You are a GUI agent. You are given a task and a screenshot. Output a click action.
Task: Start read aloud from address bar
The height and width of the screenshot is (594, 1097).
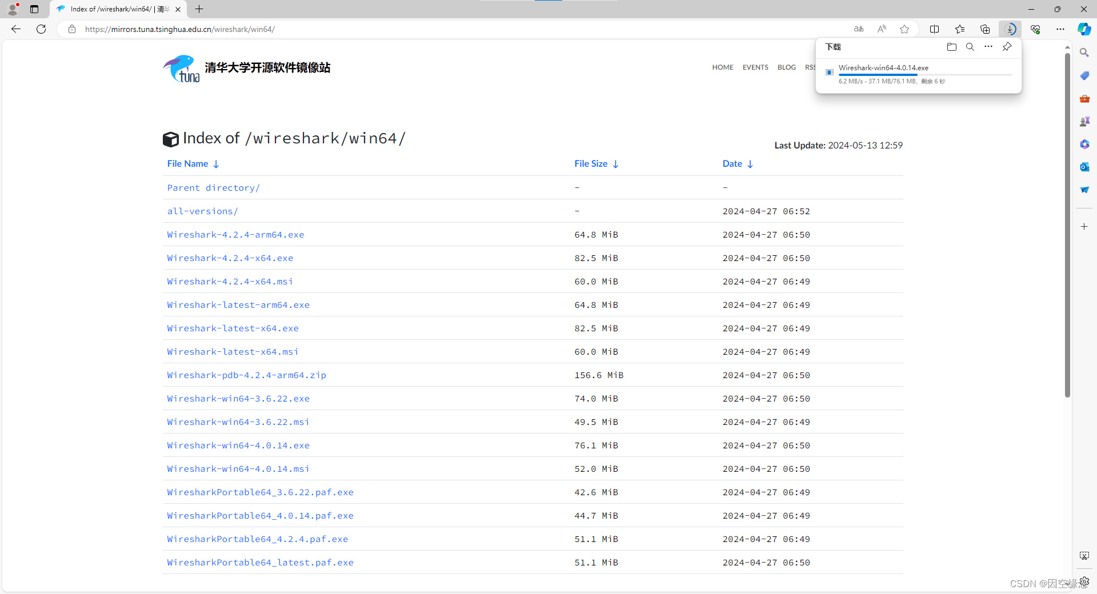tap(882, 29)
